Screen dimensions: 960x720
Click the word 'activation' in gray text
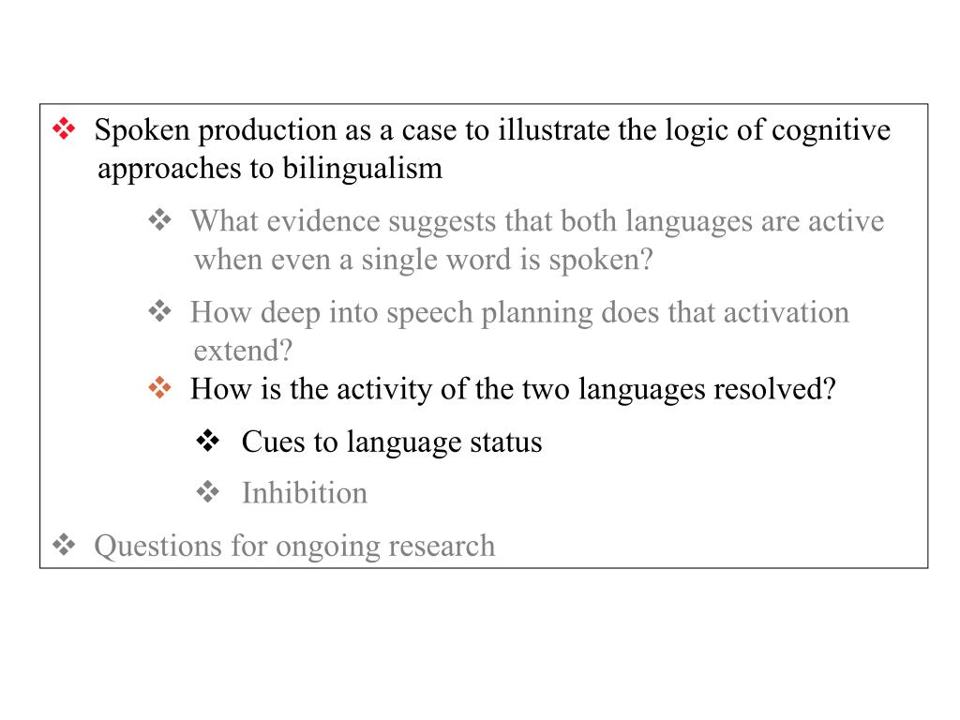point(787,312)
